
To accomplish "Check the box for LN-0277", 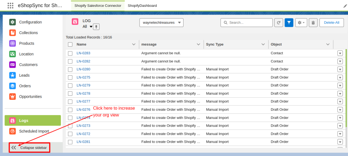I will coord(70,102).
